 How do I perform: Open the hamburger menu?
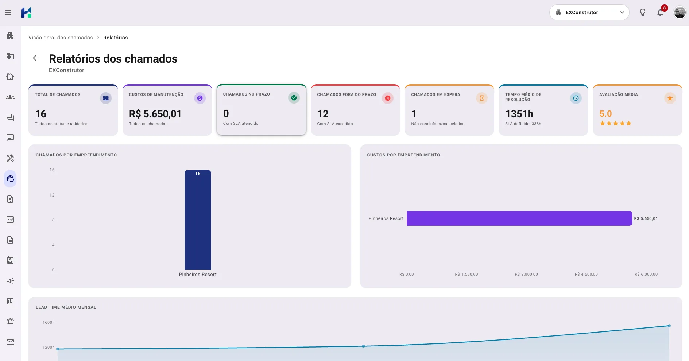(x=8, y=12)
